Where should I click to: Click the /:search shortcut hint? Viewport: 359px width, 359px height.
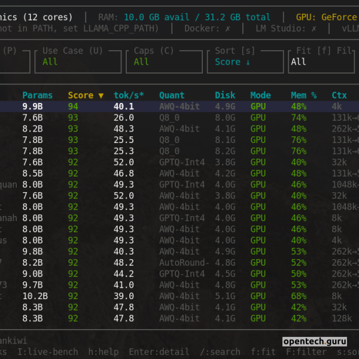[220, 352]
